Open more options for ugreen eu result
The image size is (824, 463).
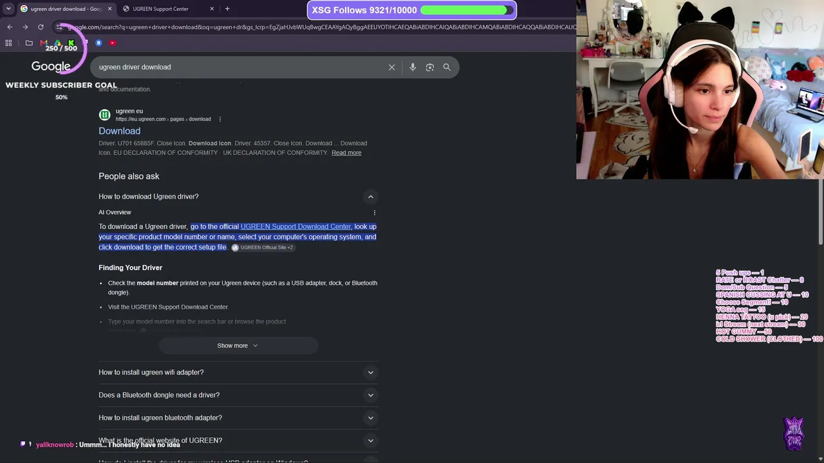pos(220,119)
